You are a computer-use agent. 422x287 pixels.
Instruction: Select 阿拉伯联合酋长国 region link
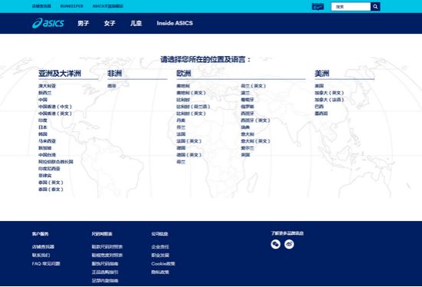click(x=56, y=162)
